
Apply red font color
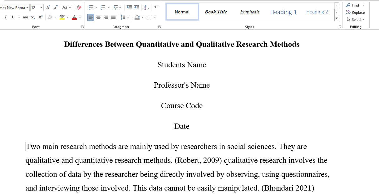coord(74,17)
